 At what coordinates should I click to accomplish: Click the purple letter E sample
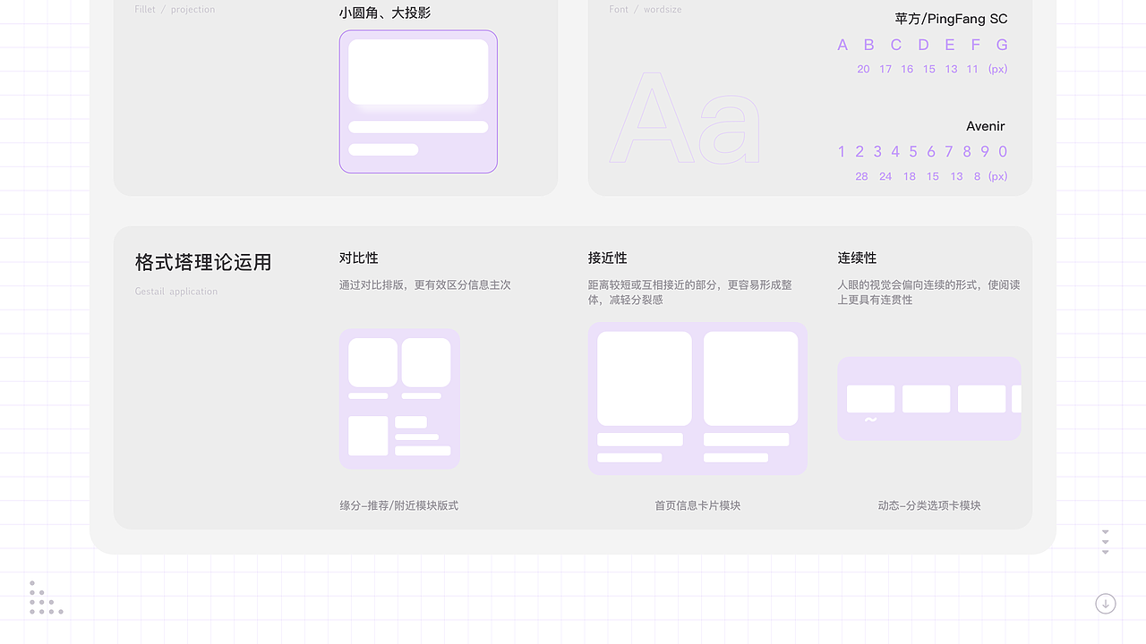coord(950,45)
